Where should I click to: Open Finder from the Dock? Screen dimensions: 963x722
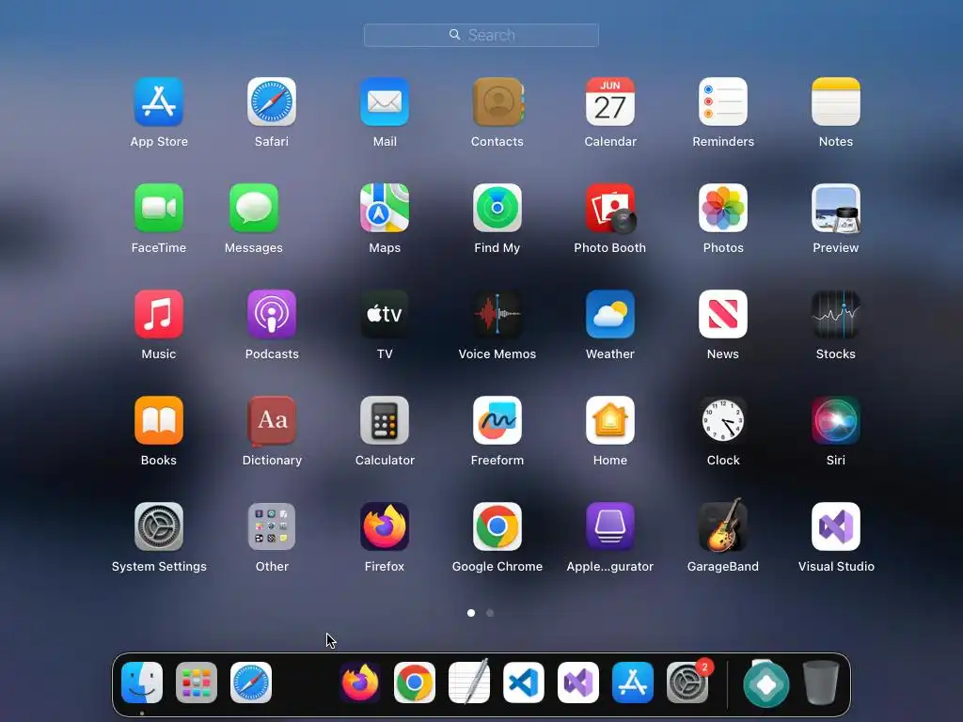coord(142,683)
